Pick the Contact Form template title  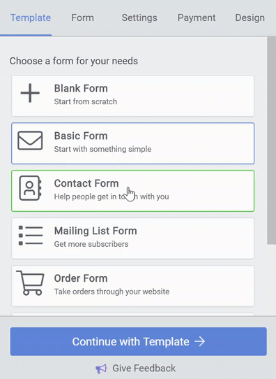(86, 183)
